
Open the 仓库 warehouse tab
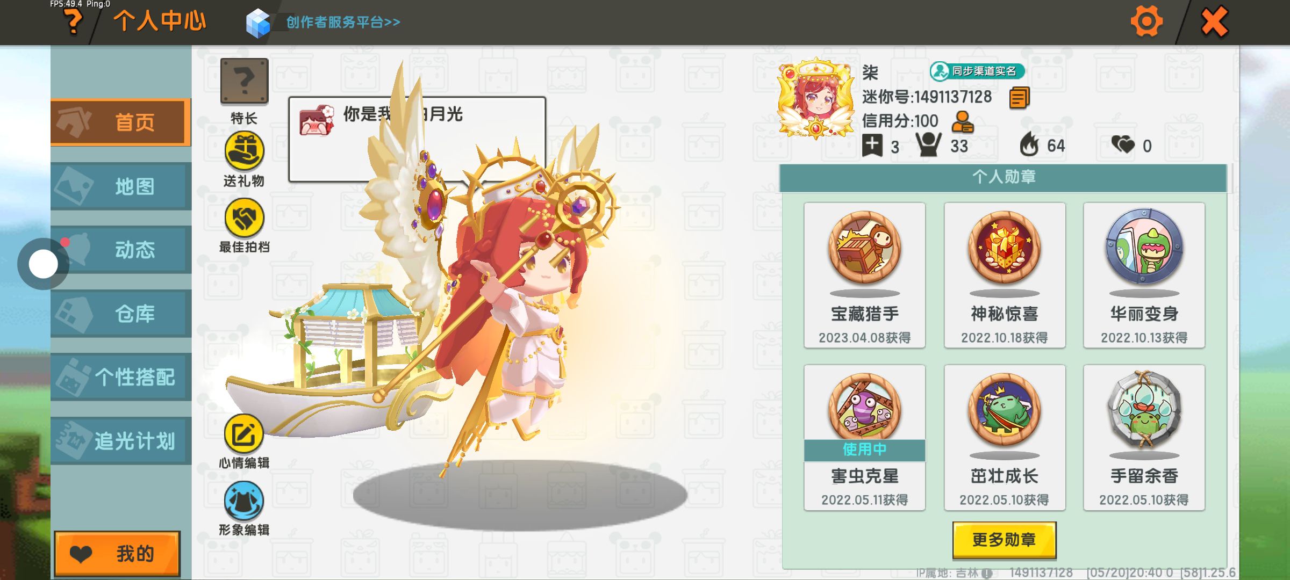[x=121, y=313]
